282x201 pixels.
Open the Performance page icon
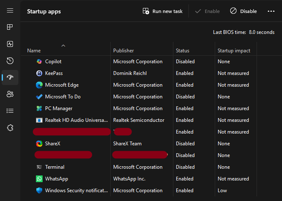click(10, 44)
